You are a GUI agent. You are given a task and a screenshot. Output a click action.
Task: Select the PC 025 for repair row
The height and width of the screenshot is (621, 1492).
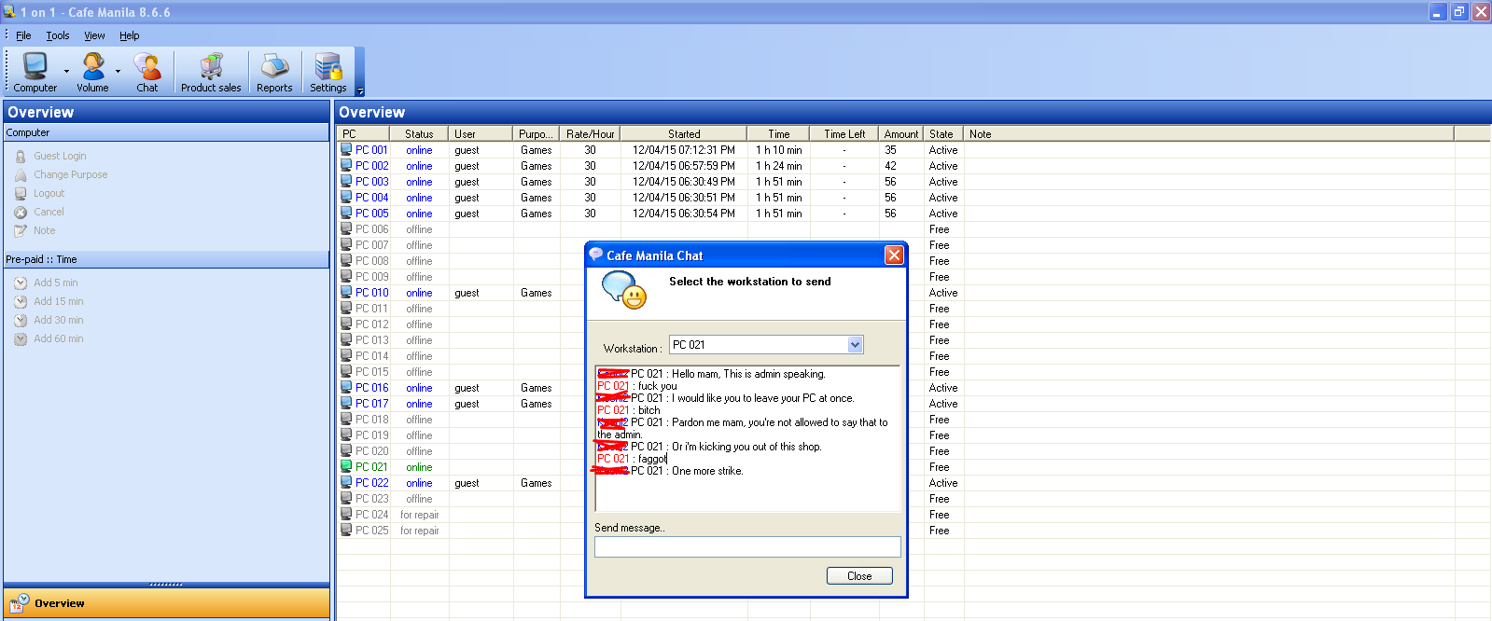[x=913, y=531]
